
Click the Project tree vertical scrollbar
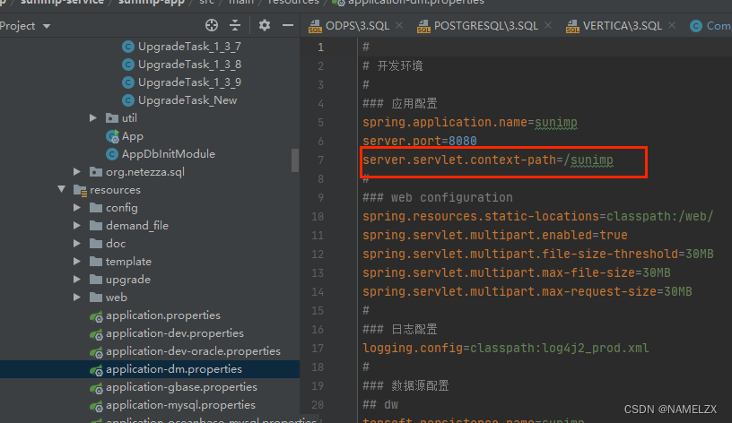pos(295,160)
